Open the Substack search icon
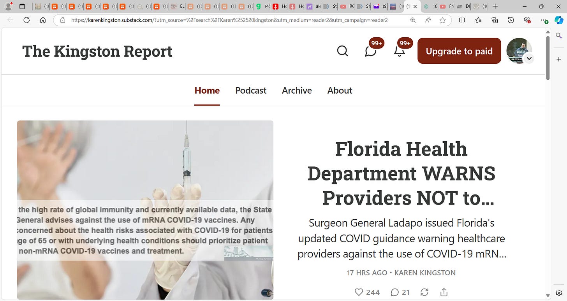567x301 pixels. coord(342,51)
